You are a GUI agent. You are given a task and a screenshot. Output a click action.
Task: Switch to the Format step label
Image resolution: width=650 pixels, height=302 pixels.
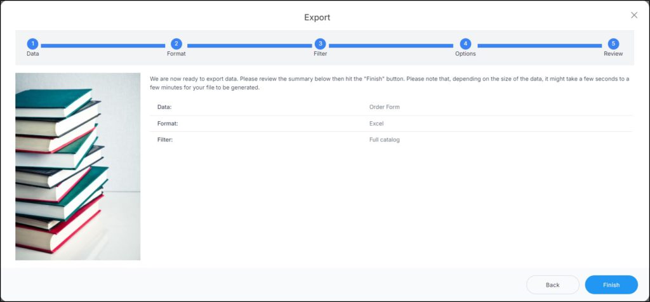(x=176, y=54)
